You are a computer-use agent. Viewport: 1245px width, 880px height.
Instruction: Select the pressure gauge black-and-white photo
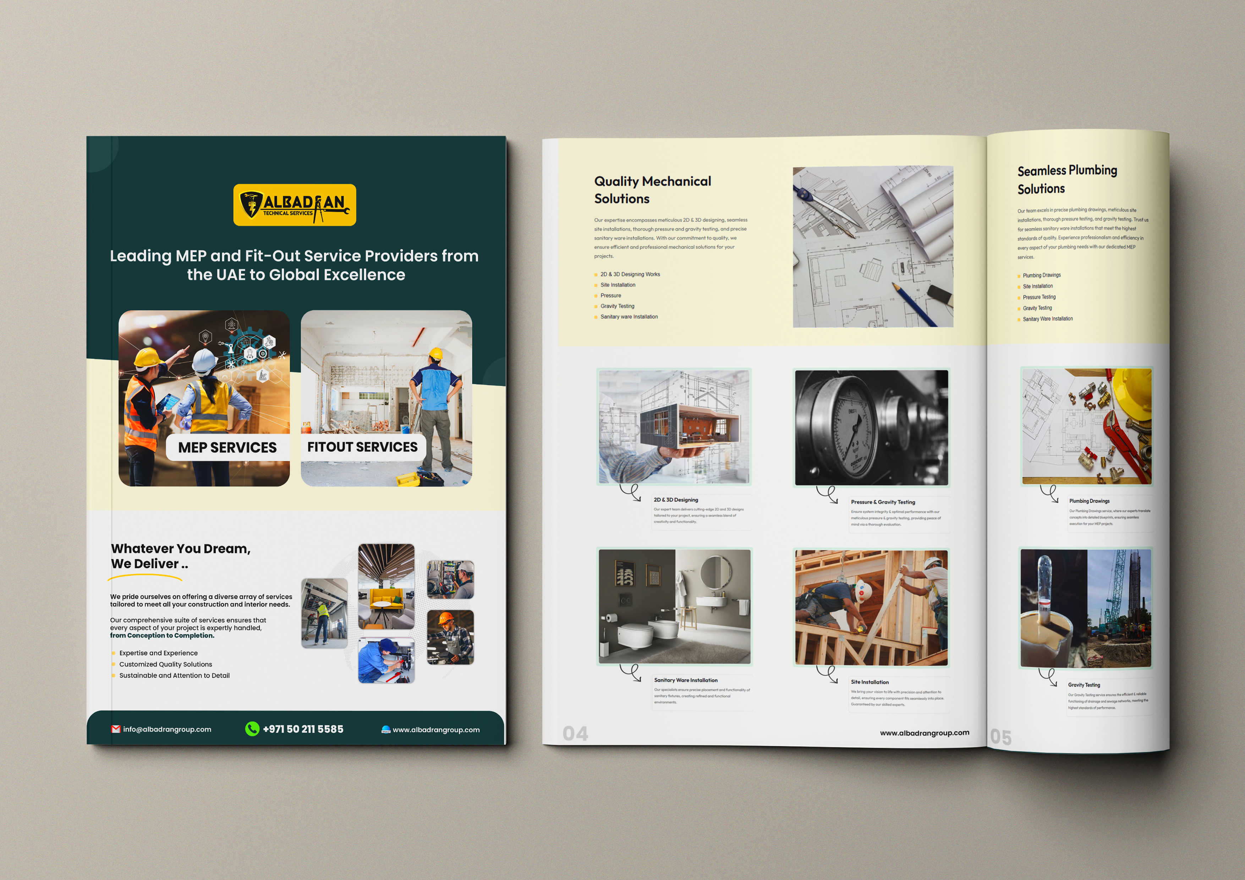871,428
